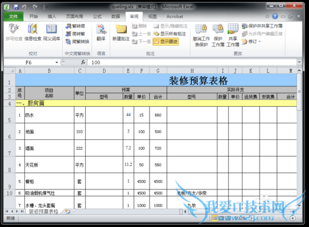Select 装修预算表格 sheet tab
The image size is (309, 227).
click(43, 212)
